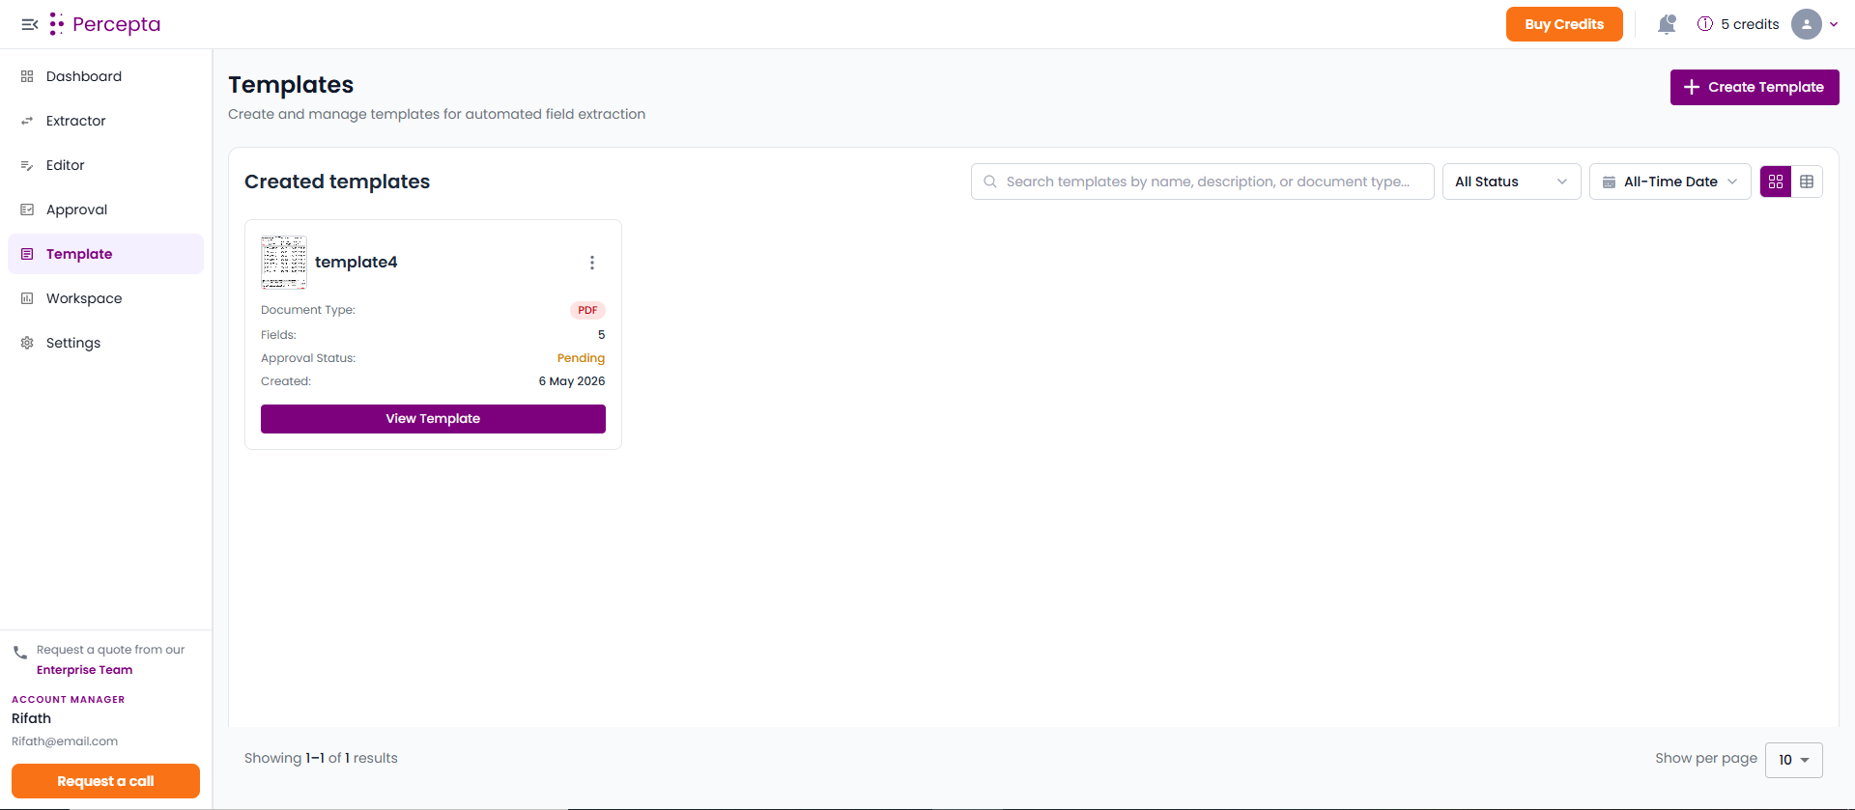Screen dimensions: 1855x810
Task: Click the Workspace chart icon
Action: click(x=27, y=298)
